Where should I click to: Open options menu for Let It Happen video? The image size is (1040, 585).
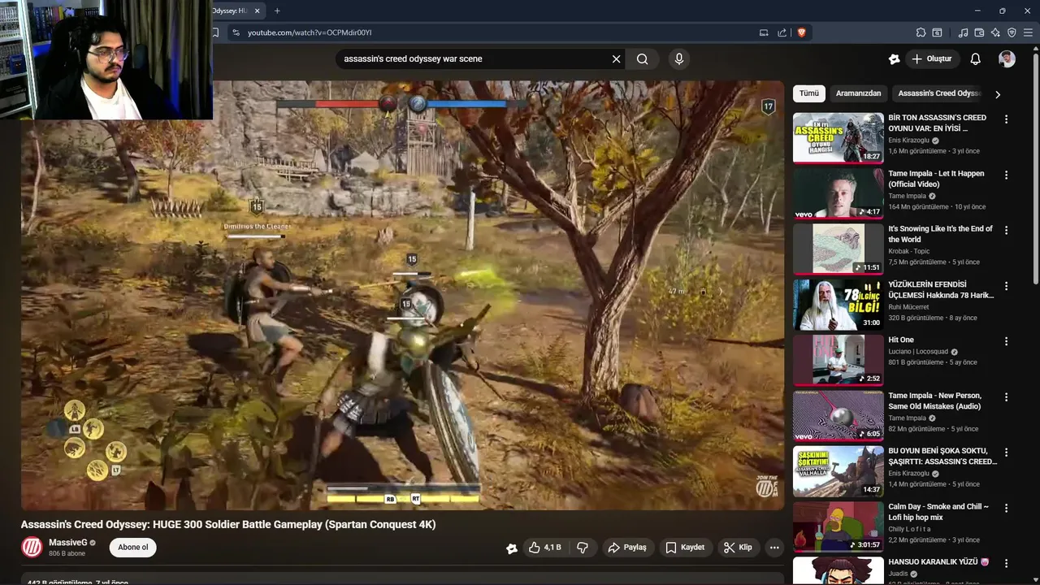click(x=1006, y=175)
